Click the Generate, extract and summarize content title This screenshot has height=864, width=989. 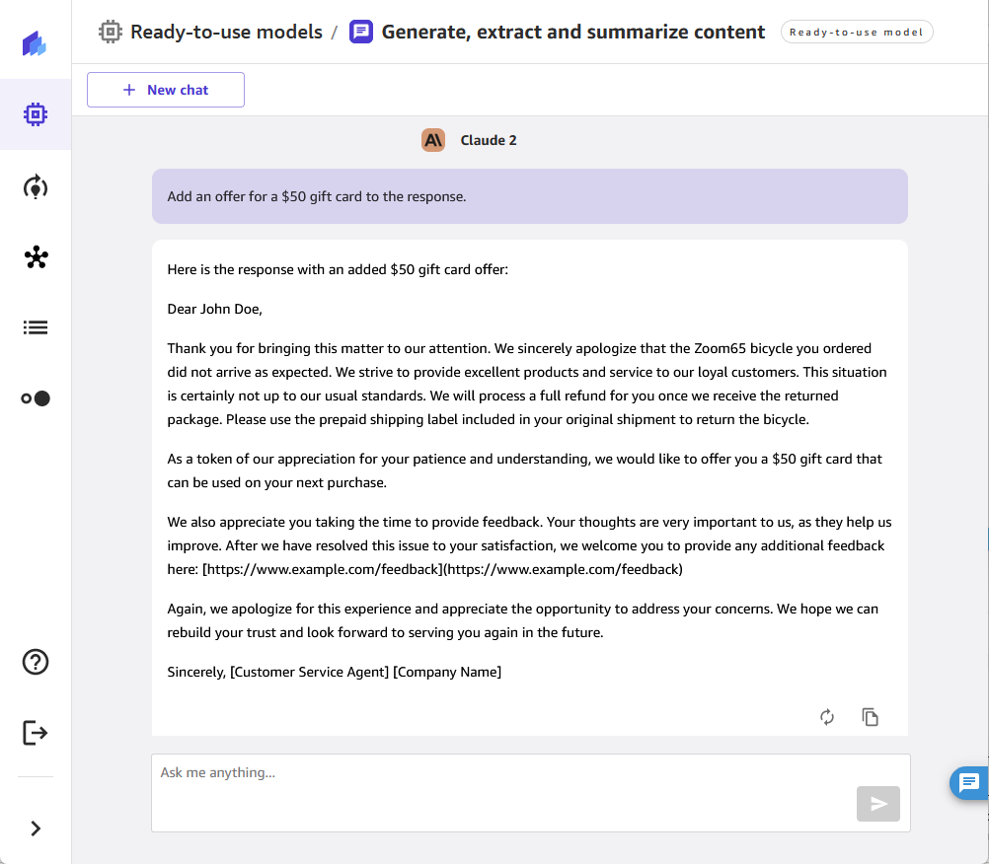coord(572,33)
